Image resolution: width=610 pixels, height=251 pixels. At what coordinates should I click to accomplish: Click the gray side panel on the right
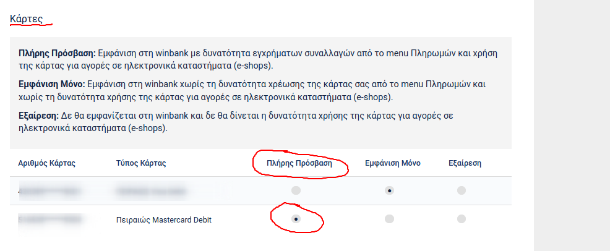[572, 124]
